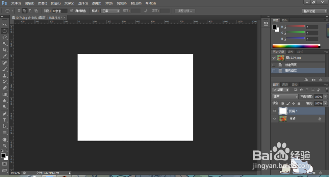Select the Clone Stamp tool

coord(4,76)
